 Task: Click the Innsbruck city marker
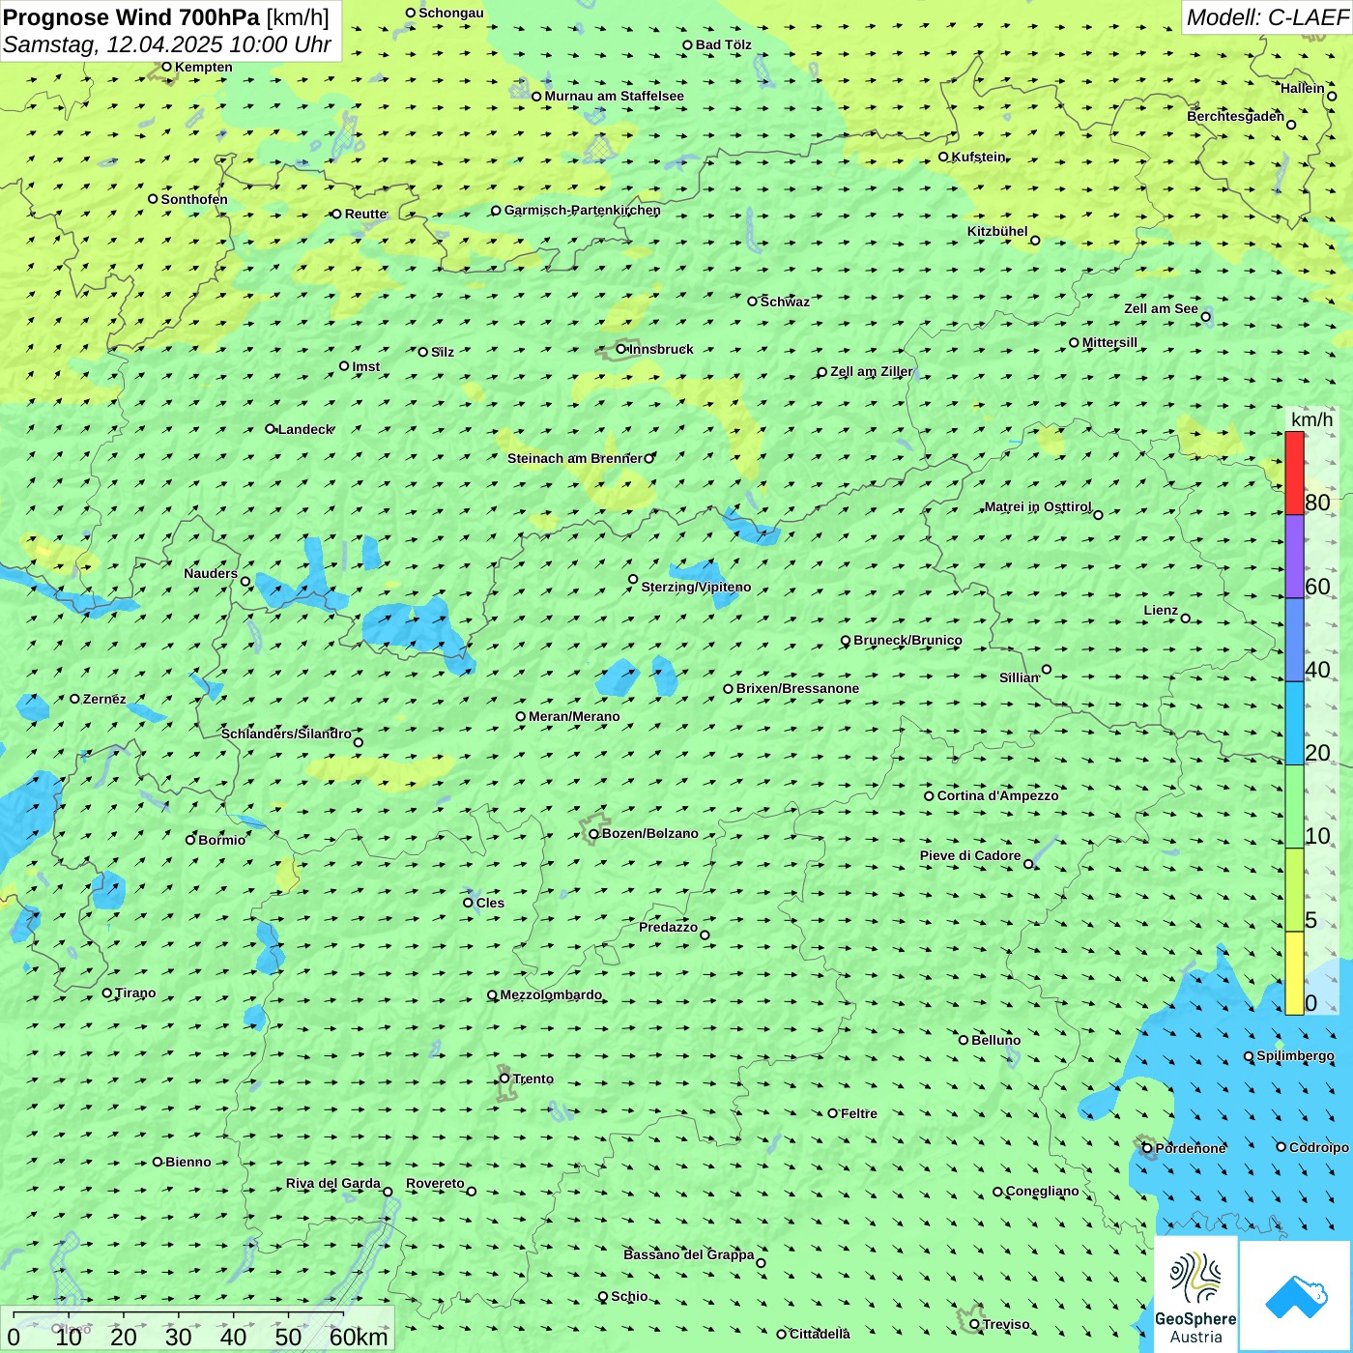click(621, 349)
